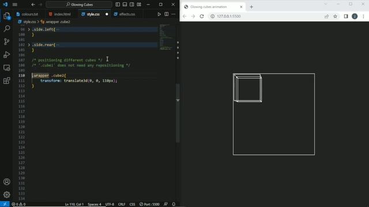Share this page from the address bar
Image resolution: width=369 pixels, height=207 pixels.
(326, 16)
